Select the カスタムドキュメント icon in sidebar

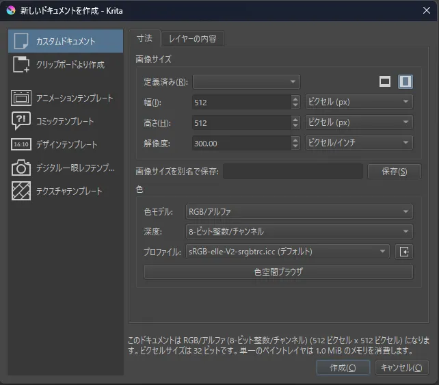click(21, 41)
